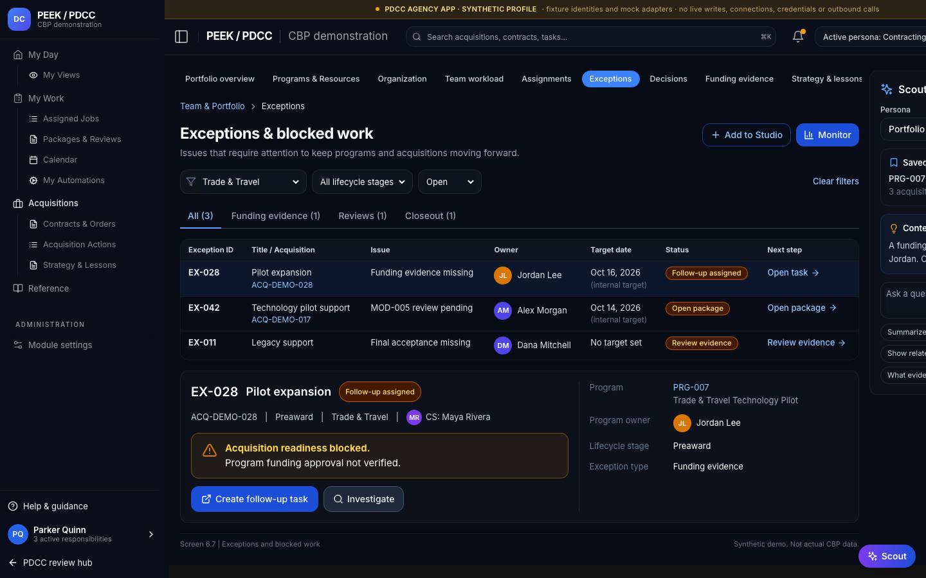This screenshot has width=926, height=578.
Task: Click the search magnifier icon
Action: point(417,37)
